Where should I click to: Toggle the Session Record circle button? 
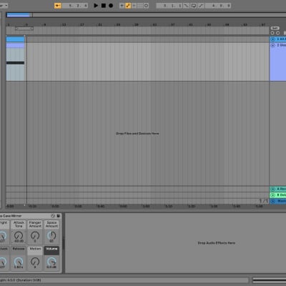[146, 6]
